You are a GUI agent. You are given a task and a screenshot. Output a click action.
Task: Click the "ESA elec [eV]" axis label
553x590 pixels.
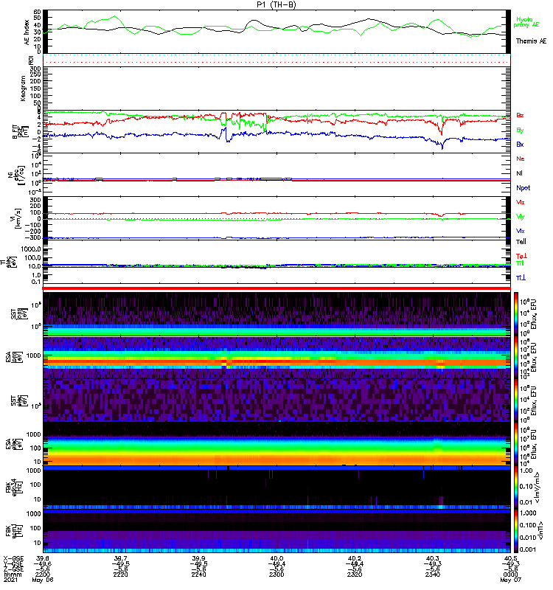click(14, 443)
